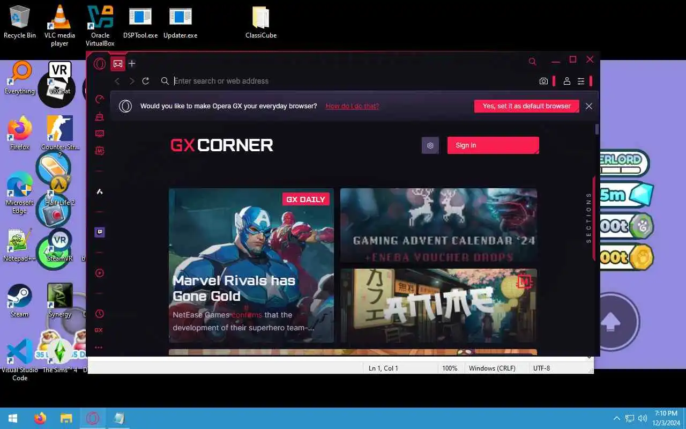
Task: Open the Anime mods banner
Action: pos(438,306)
